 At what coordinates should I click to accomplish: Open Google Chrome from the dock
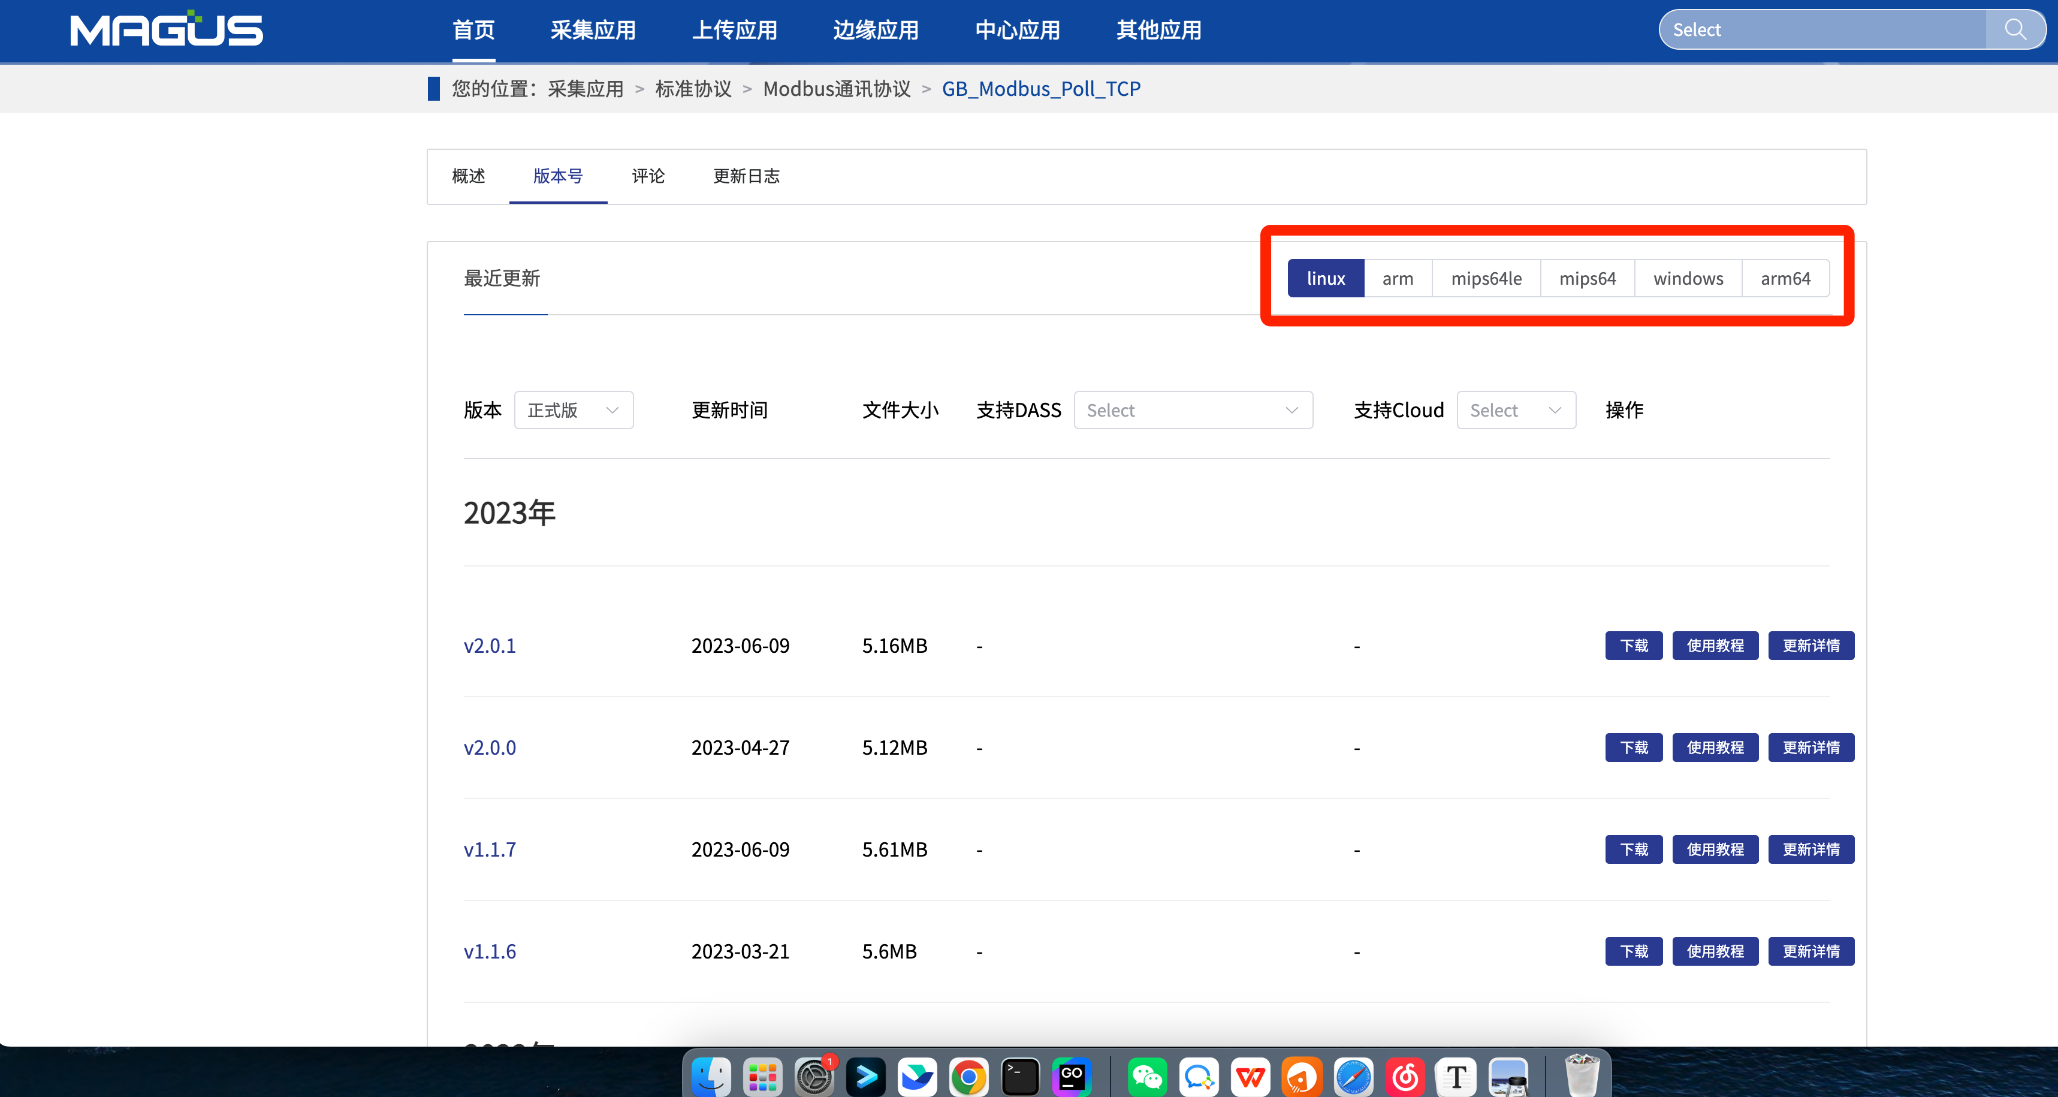[x=968, y=1076]
